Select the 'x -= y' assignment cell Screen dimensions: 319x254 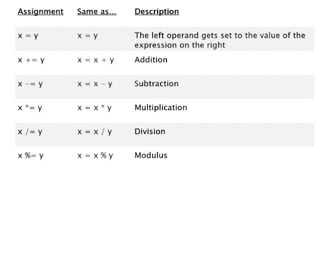[x=30, y=84]
